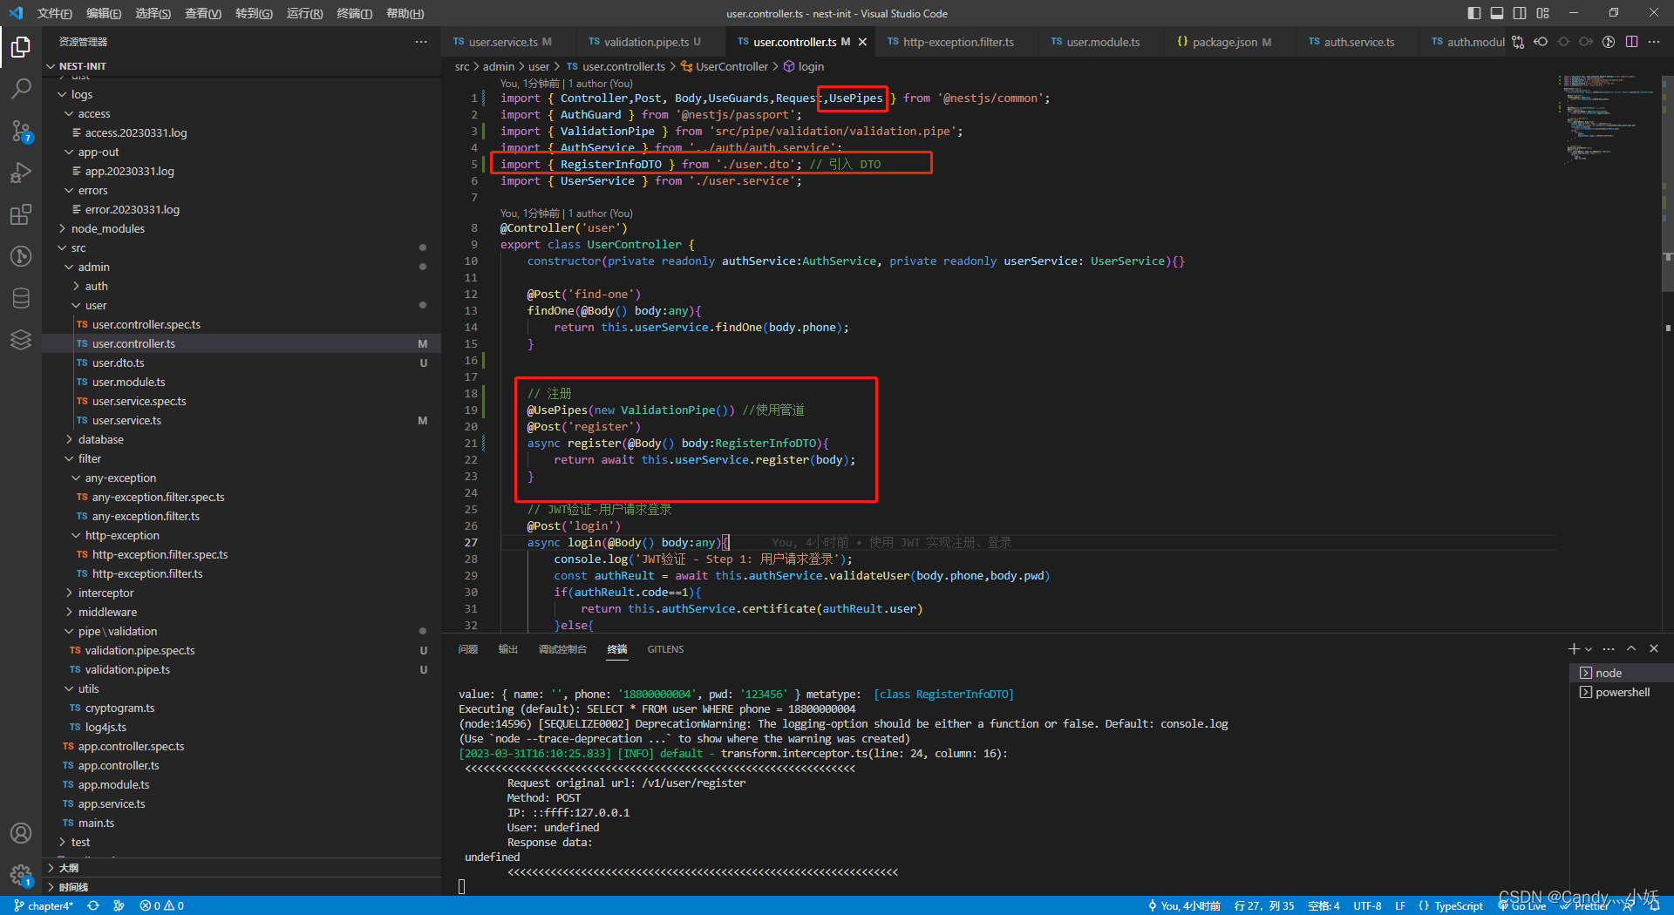Open user.dto.ts from the explorer

pyautogui.click(x=119, y=363)
